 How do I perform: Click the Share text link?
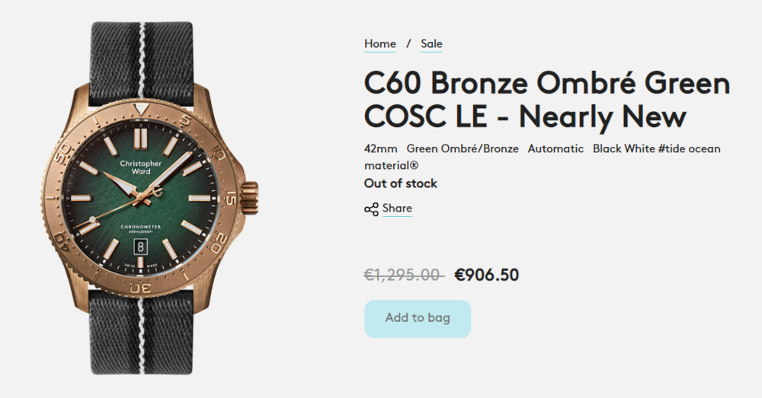point(397,209)
